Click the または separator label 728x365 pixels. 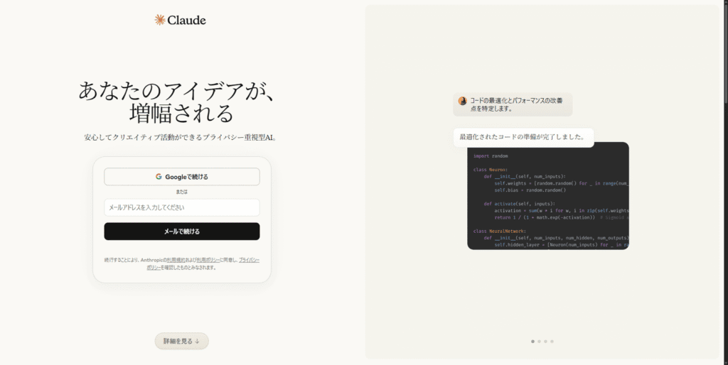point(181,192)
